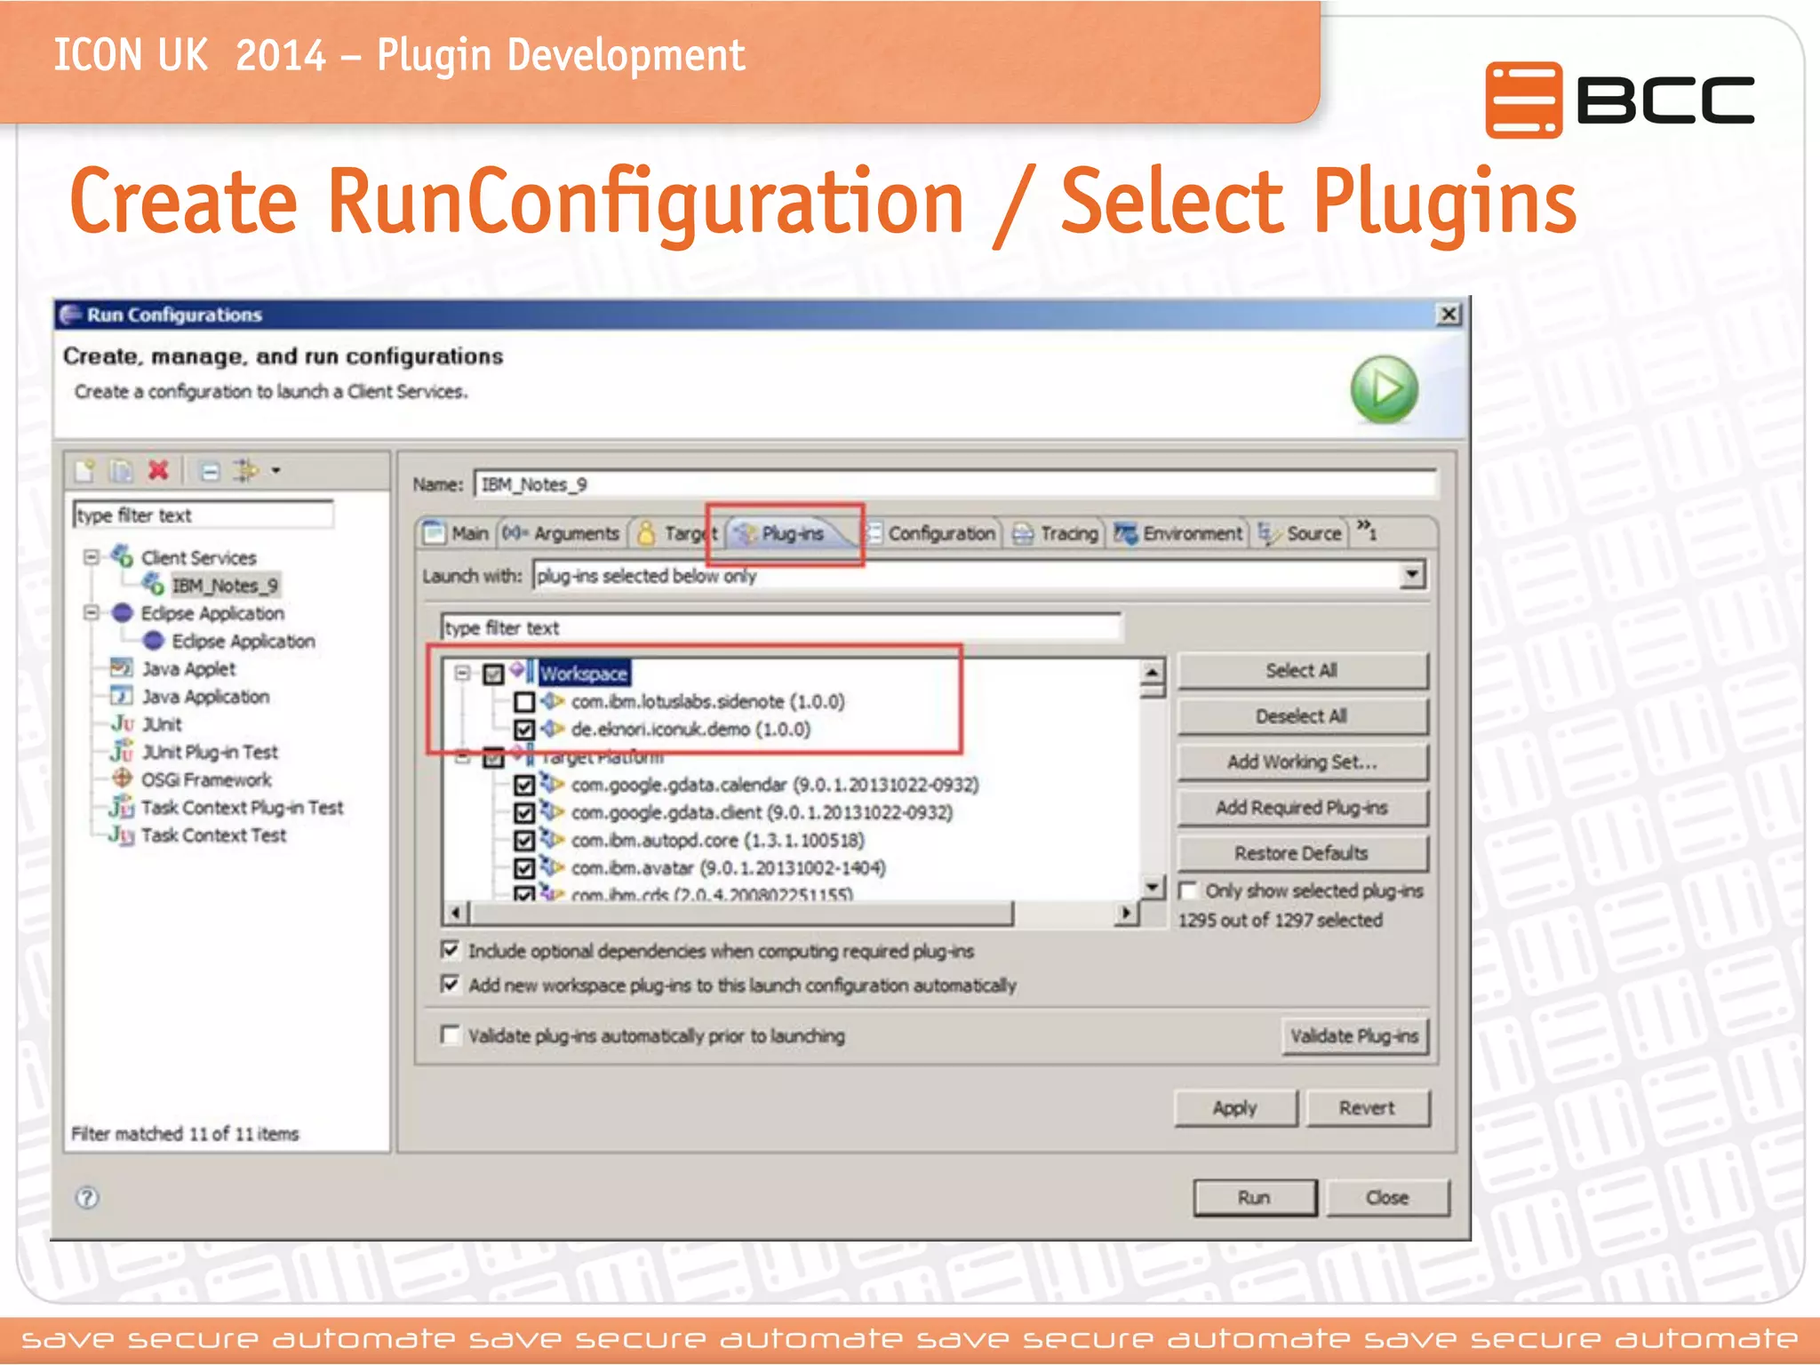
Task: Click the com.ibm.lotuslabs.sidenote plug-in icon
Action: pos(554,701)
